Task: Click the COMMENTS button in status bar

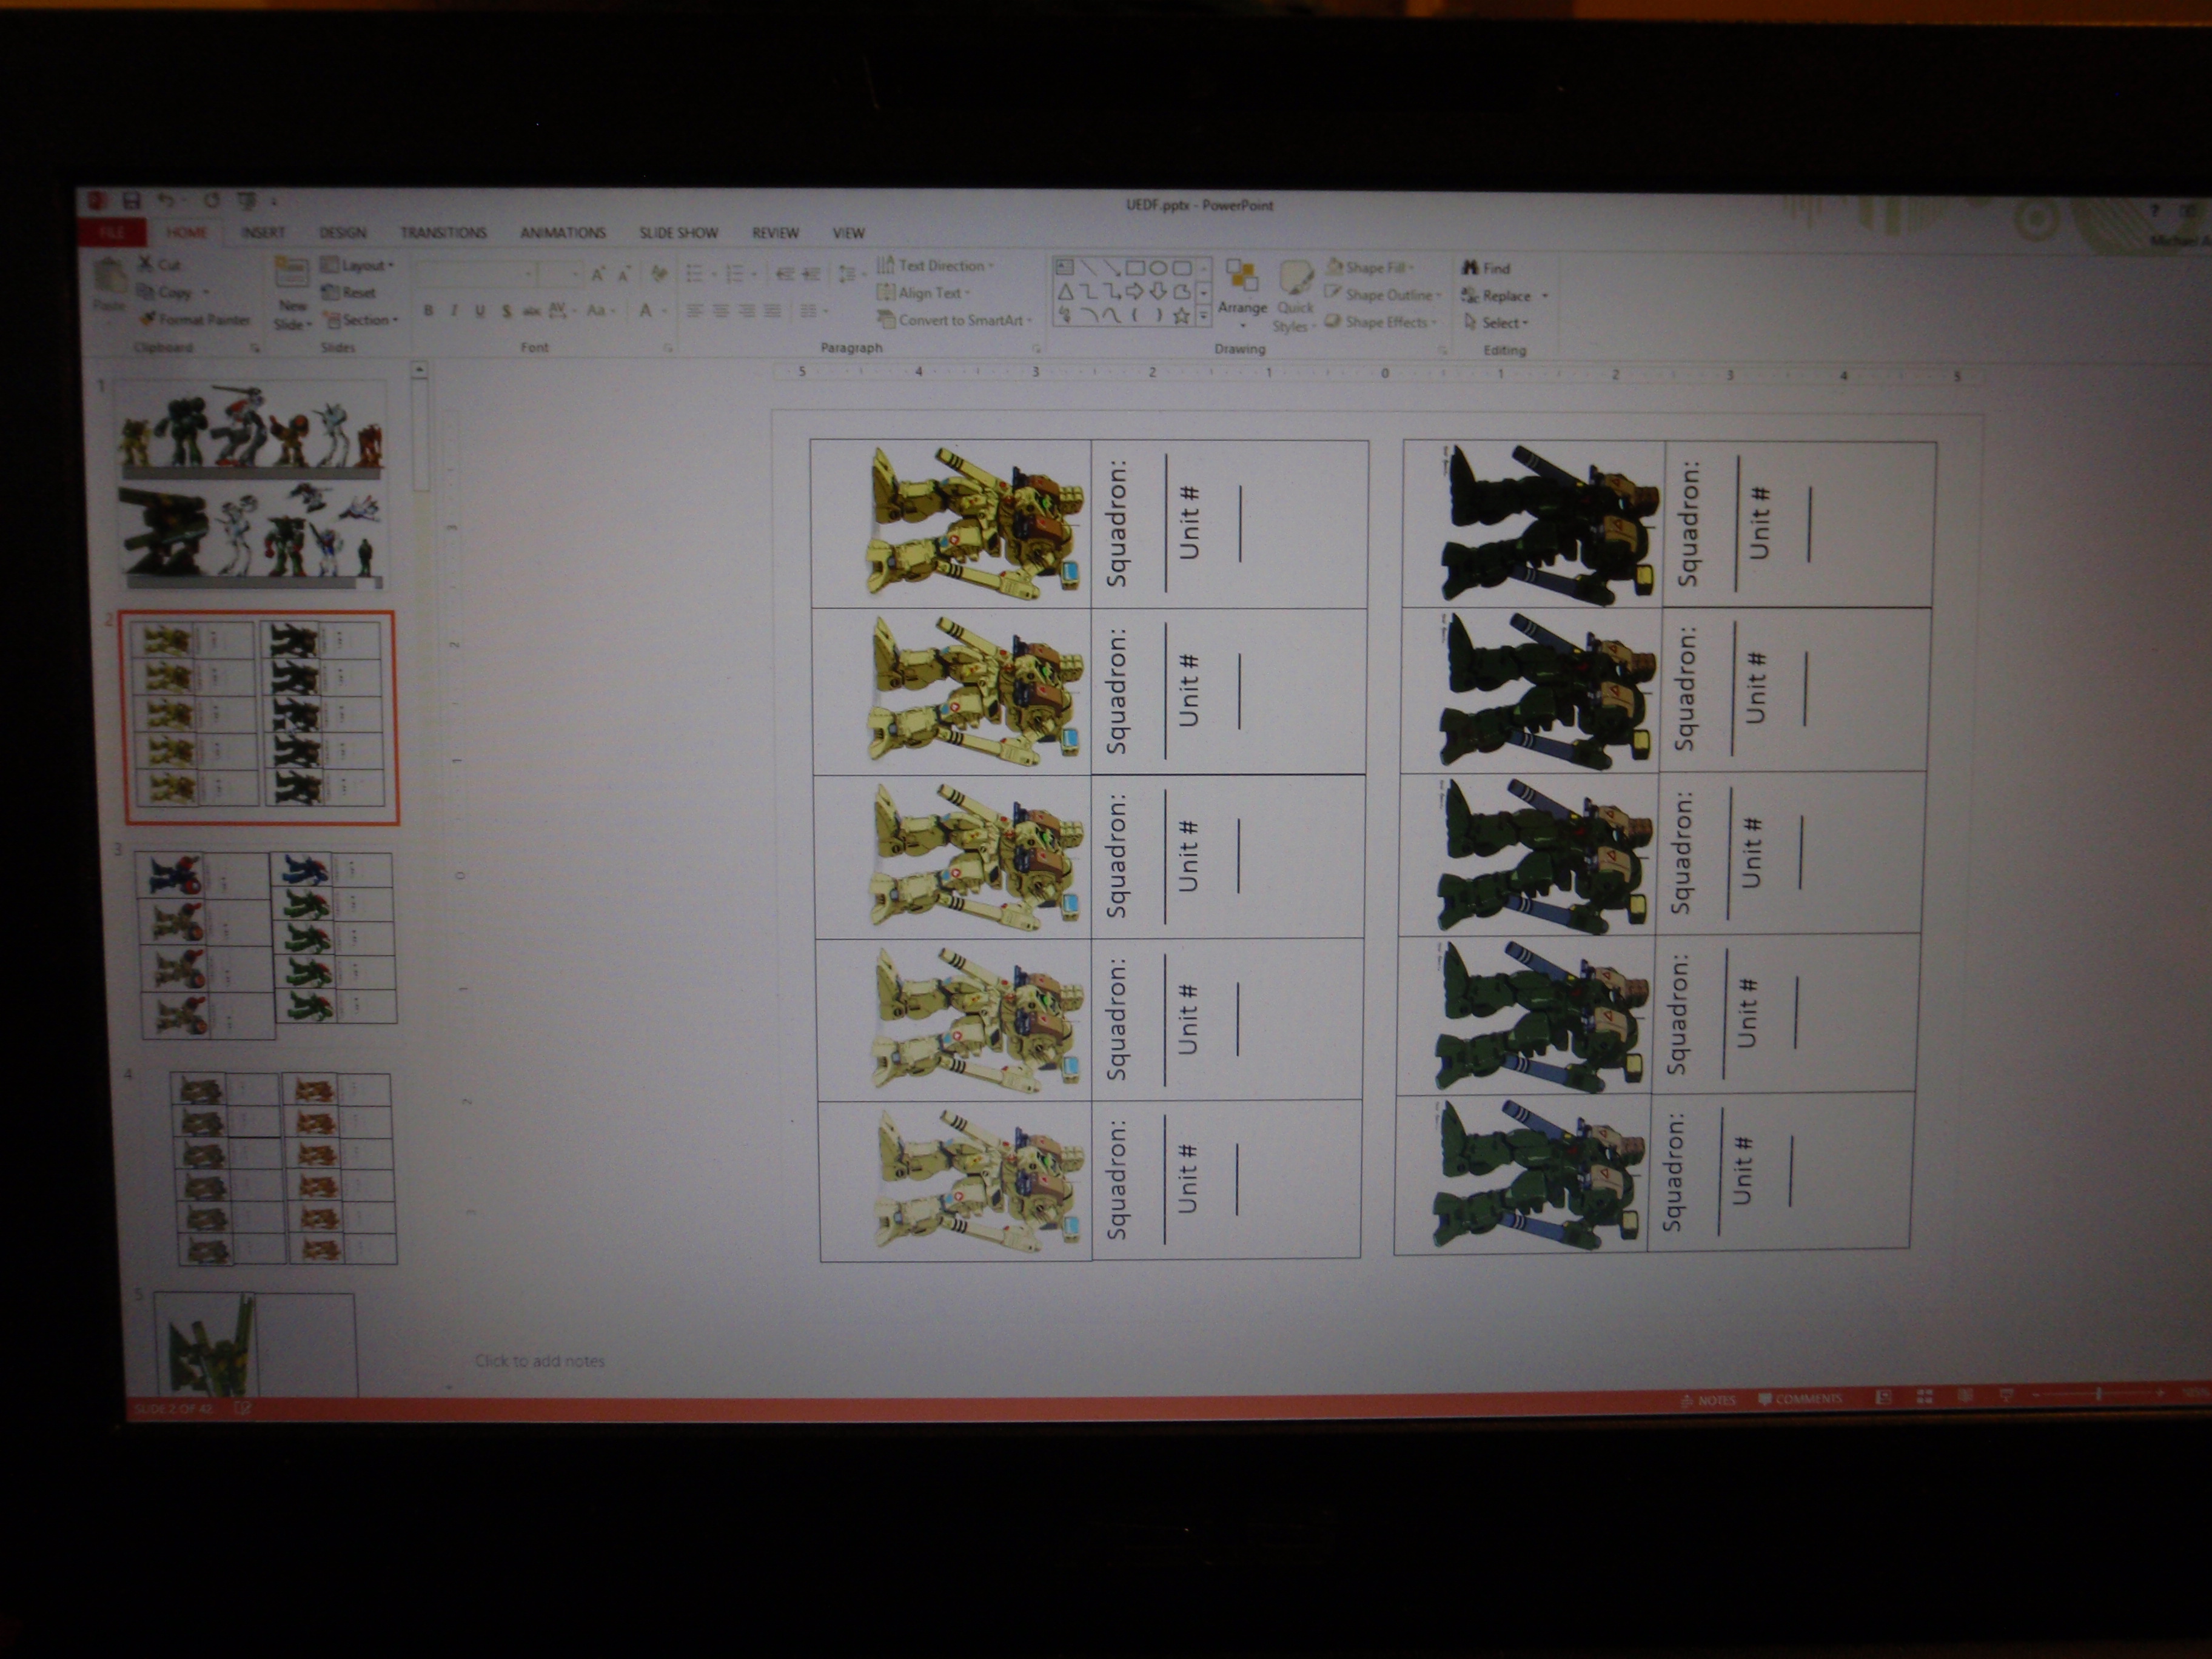Action: tap(1800, 1398)
